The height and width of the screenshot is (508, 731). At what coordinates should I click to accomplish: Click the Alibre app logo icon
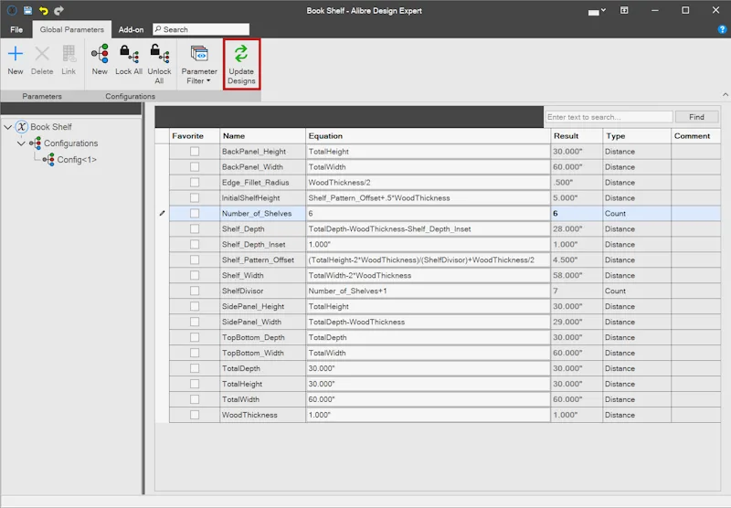tap(12, 10)
